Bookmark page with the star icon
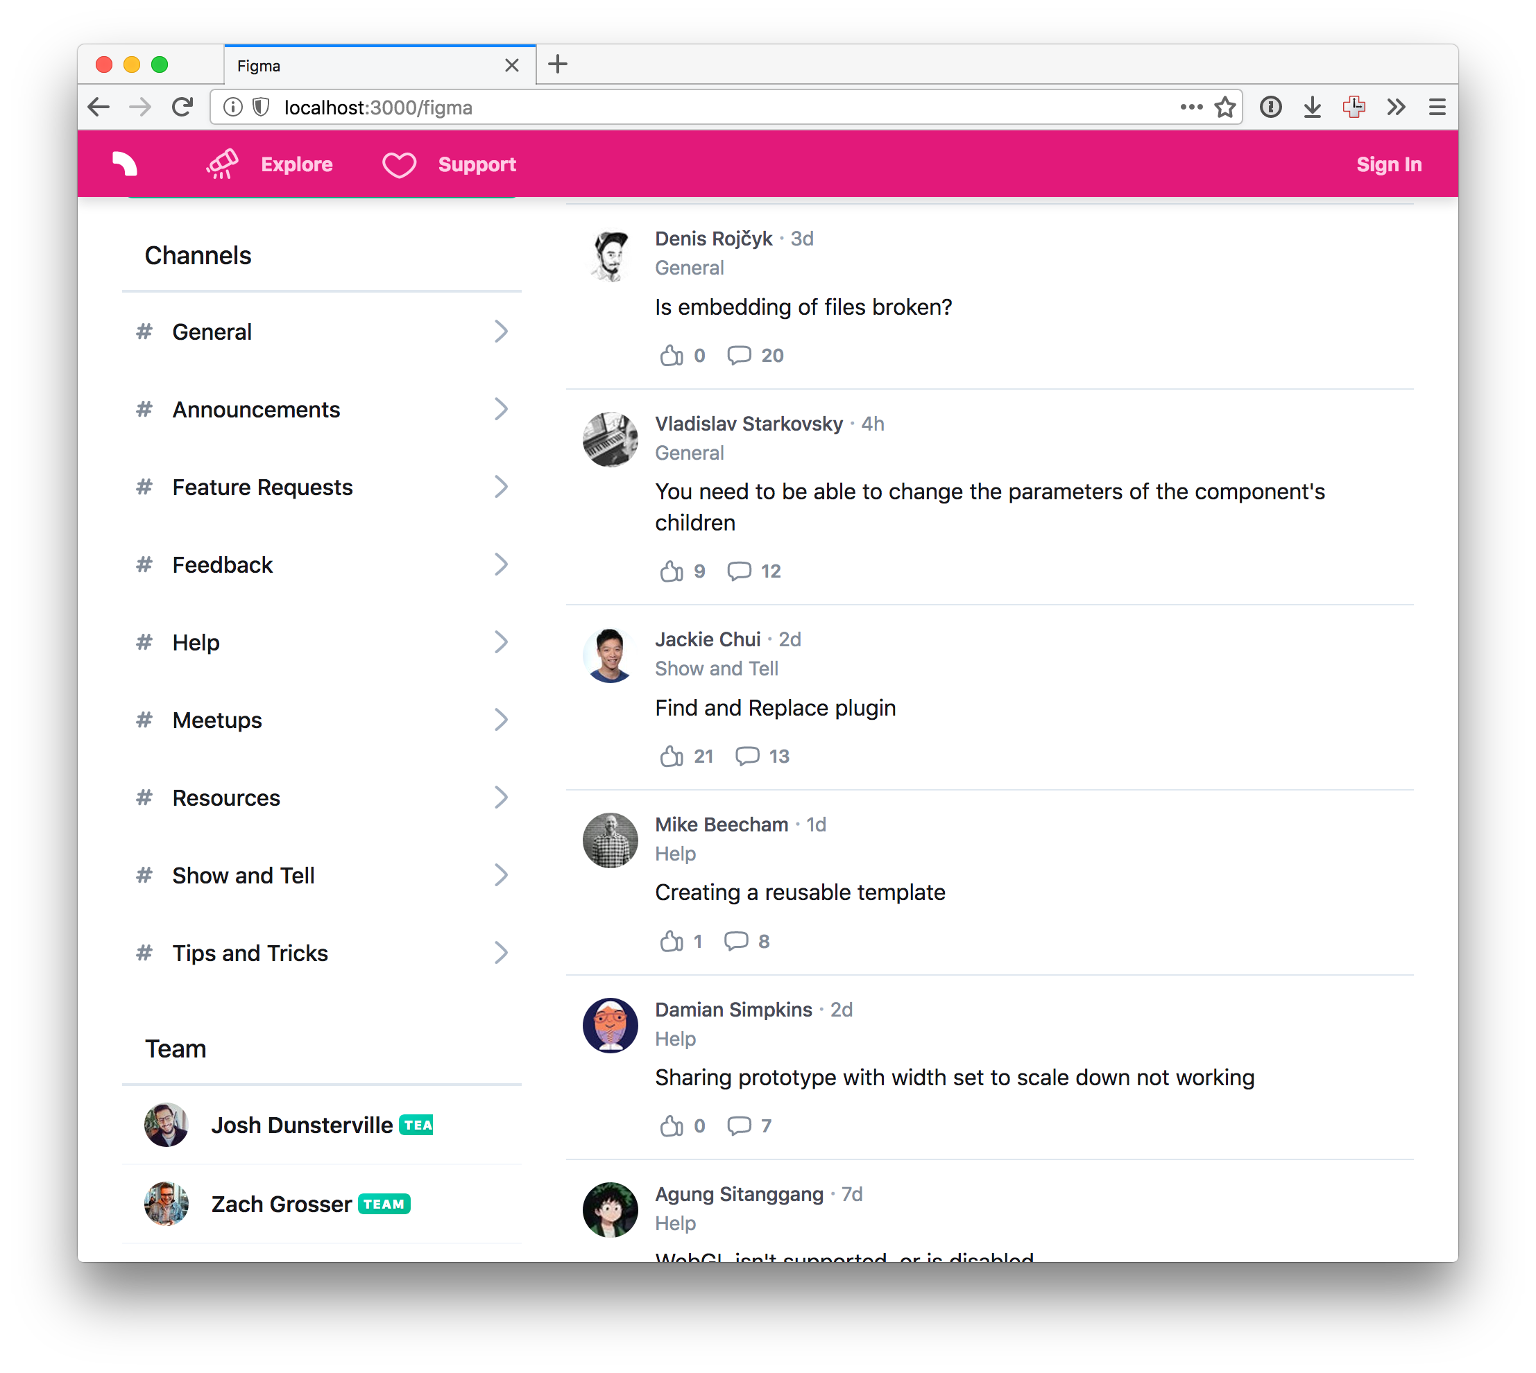Viewport: 1536px width, 1373px height. pyautogui.click(x=1224, y=107)
